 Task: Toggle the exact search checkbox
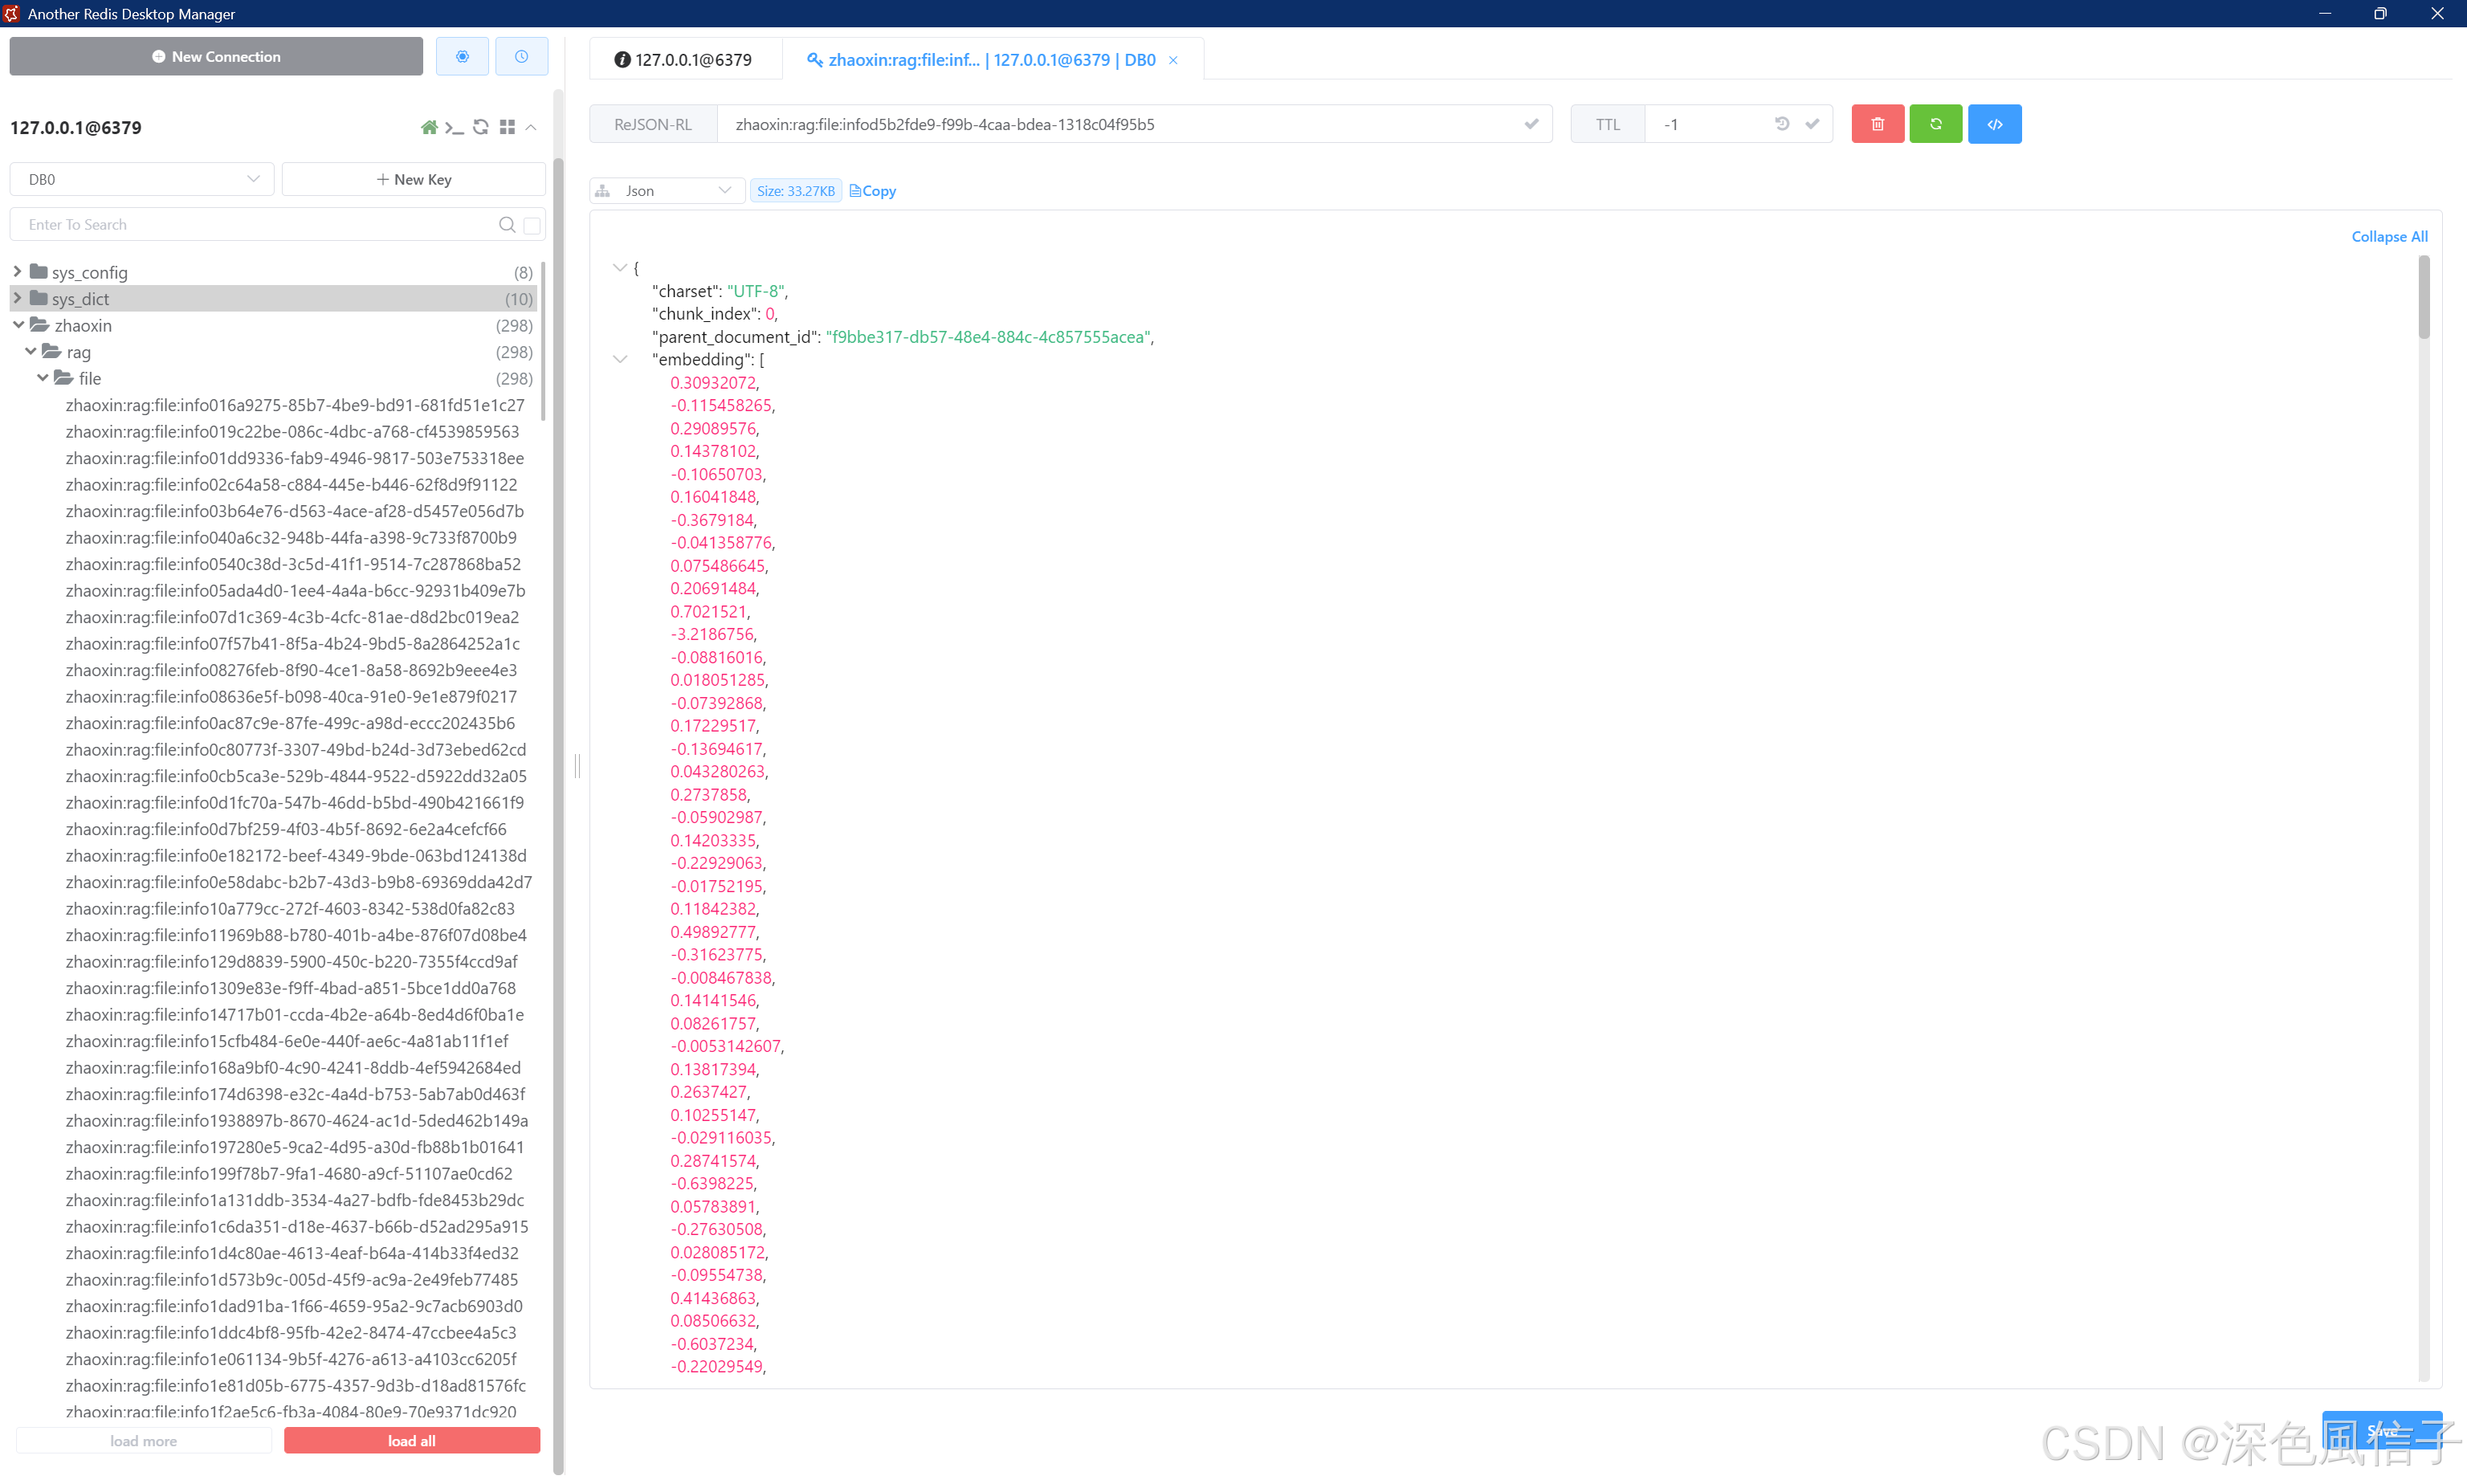tap(532, 225)
